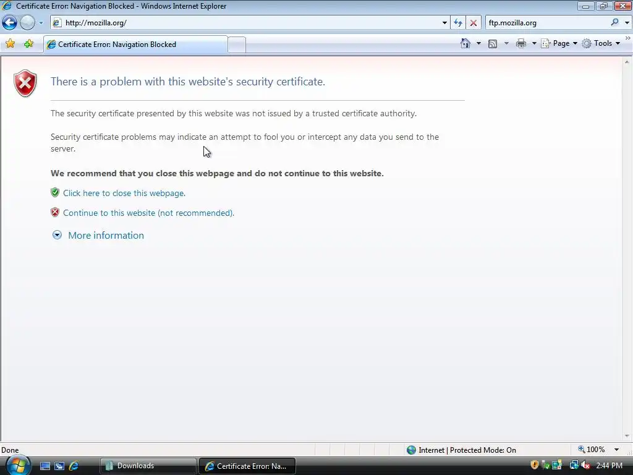Click Internet | Protected Mode: On status
This screenshot has width=633, height=475.
pos(467,450)
